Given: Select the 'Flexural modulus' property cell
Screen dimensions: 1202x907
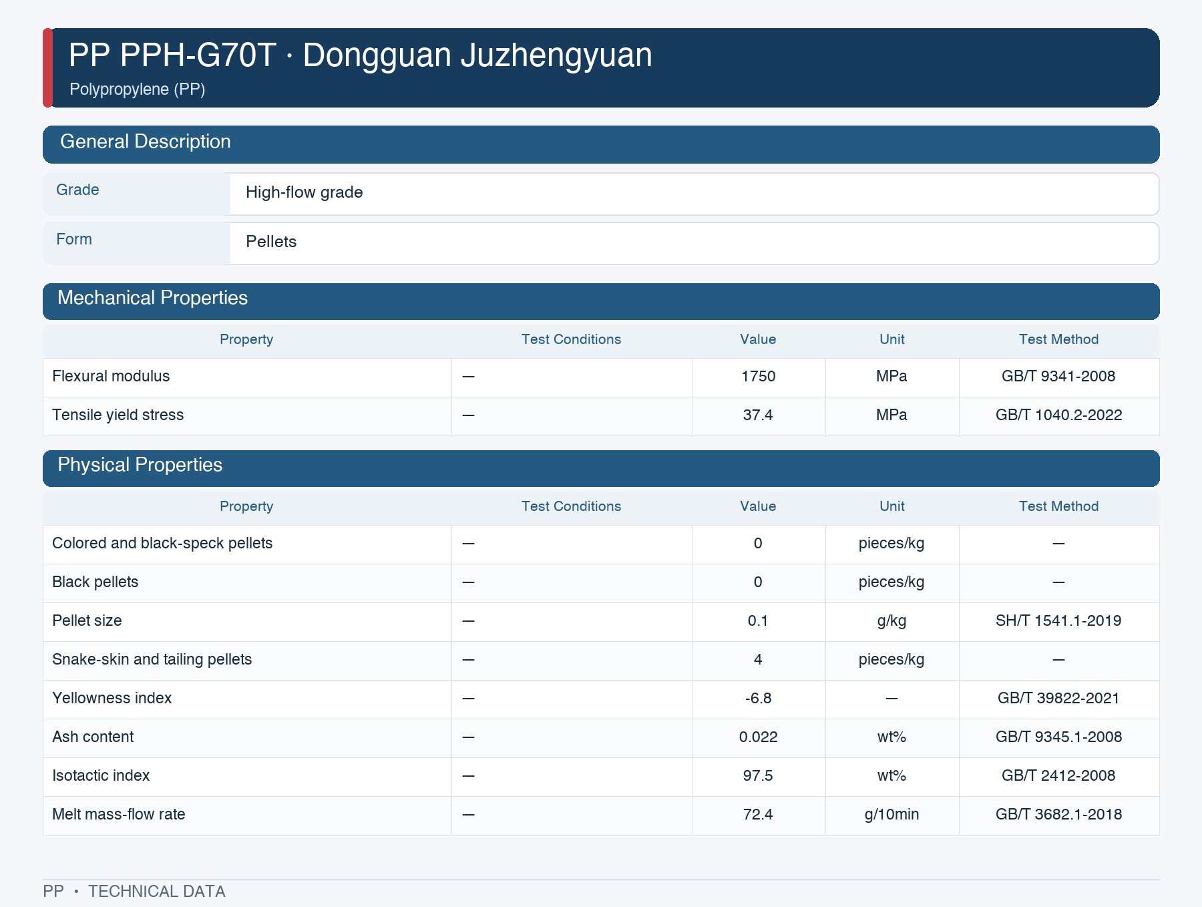Looking at the screenshot, I should [247, 377].
